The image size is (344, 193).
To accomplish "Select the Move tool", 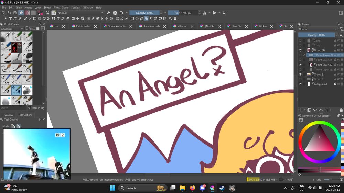I will tap(78, 19).
